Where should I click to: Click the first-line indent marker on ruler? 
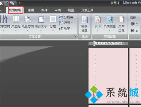[x=94, y=42]
